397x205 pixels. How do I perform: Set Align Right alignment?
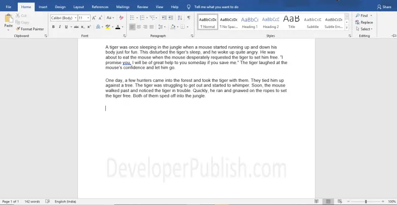[145, 27]
